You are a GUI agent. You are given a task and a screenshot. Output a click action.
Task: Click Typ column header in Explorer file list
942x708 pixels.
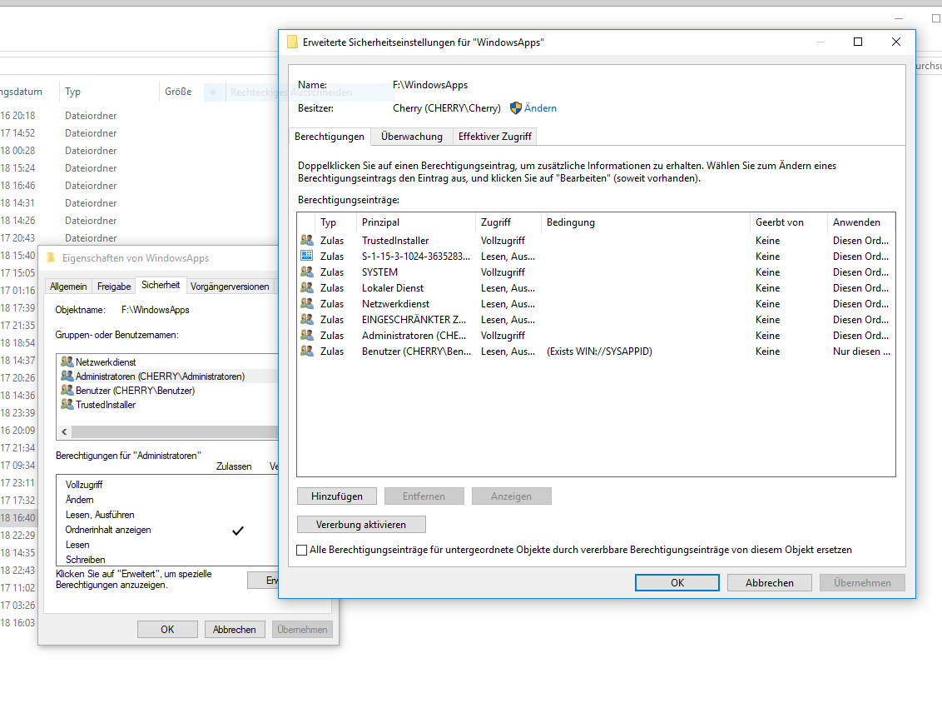[x=108, y=92]
